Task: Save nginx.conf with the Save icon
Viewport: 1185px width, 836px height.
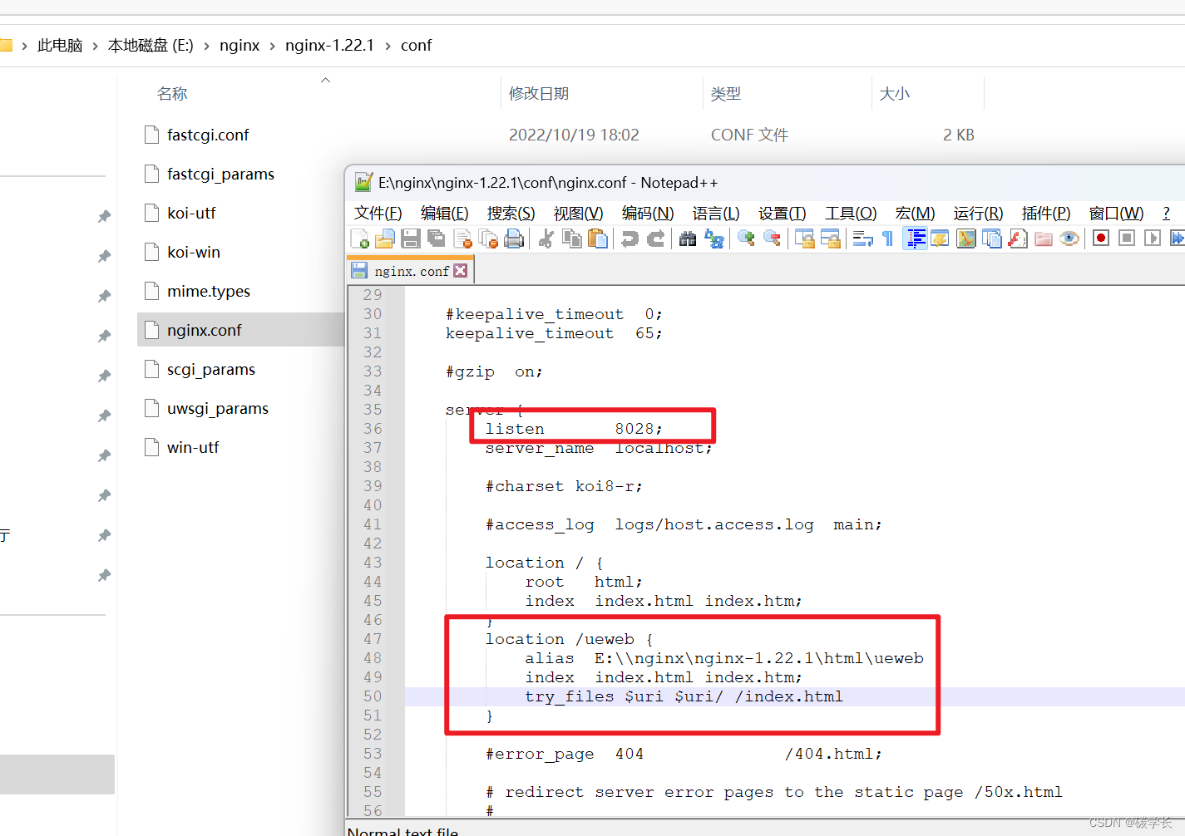Action: coord(410,239)
